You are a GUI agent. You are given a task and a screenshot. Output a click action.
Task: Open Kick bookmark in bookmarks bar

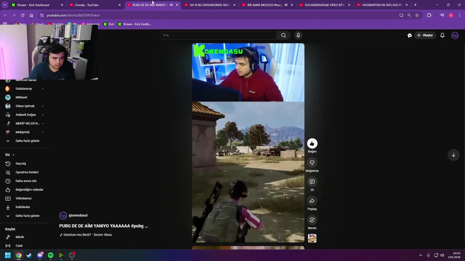coord(109,24)
